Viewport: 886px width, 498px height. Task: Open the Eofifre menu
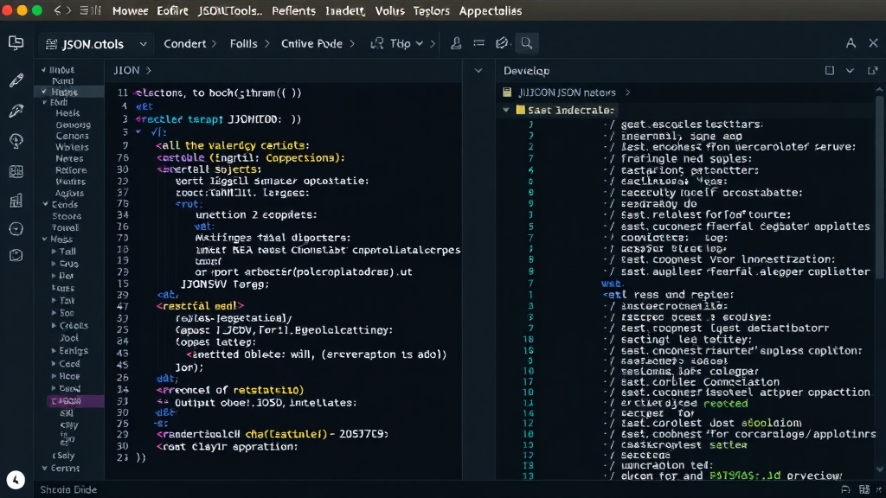[172, 10]
